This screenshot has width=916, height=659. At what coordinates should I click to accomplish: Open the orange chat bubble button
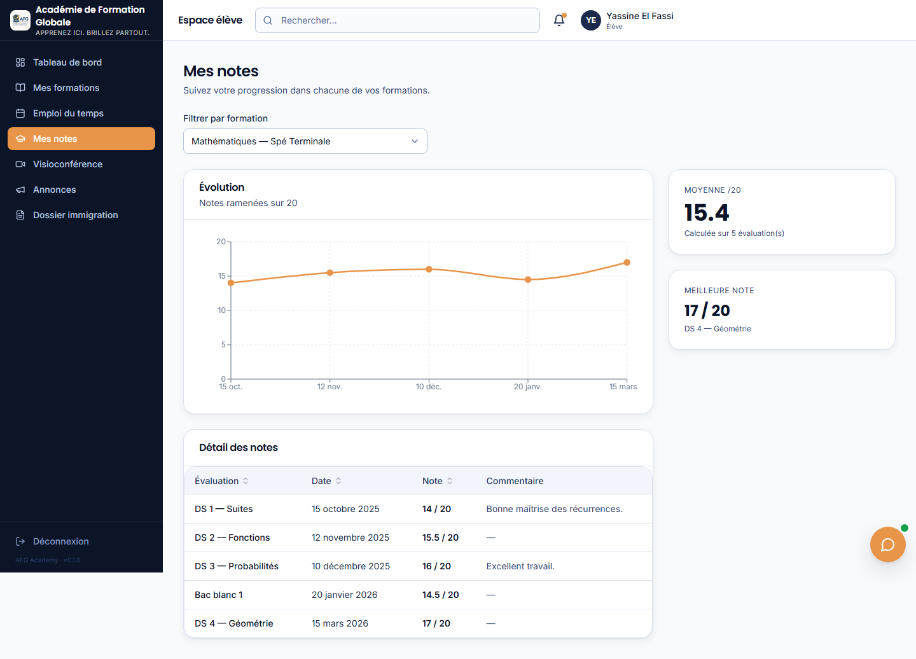(887, 545)
